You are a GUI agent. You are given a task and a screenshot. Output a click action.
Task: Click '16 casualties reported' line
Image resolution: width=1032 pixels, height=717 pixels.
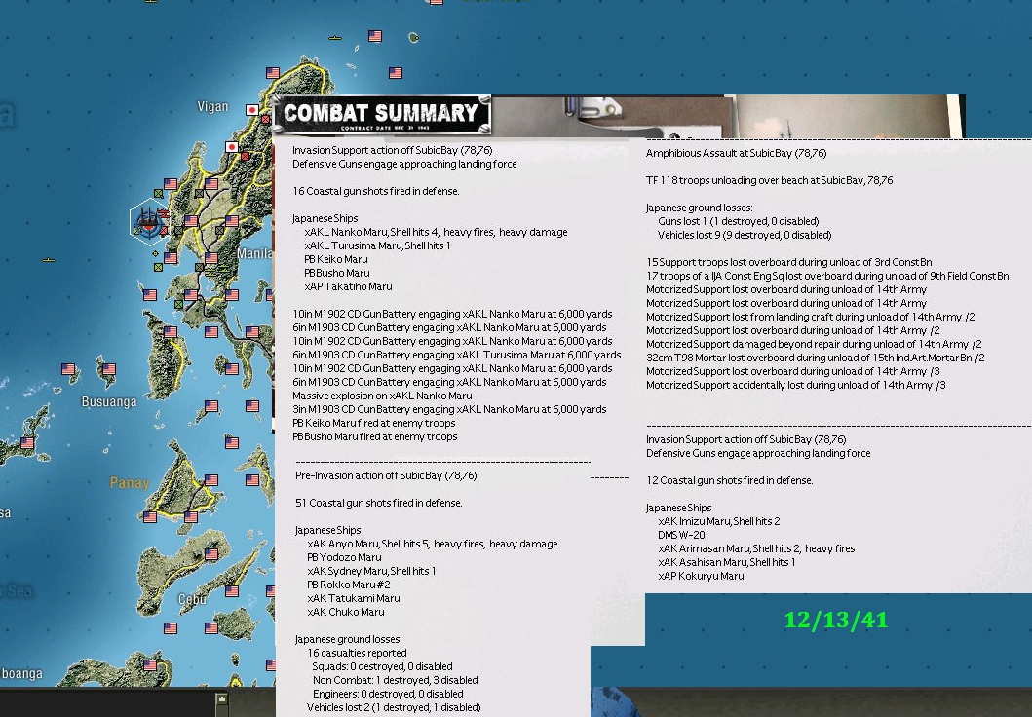click(357, 654)
